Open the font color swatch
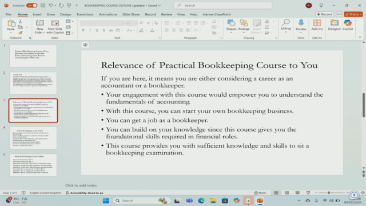Viewport: 366px width, 206px height. [x=152, y=30]
